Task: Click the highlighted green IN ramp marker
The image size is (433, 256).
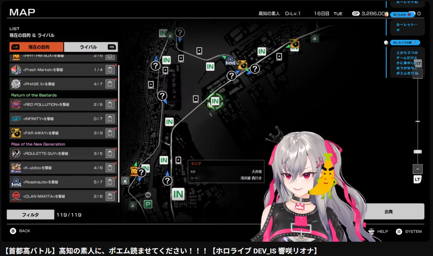Action: pos(215,101)
